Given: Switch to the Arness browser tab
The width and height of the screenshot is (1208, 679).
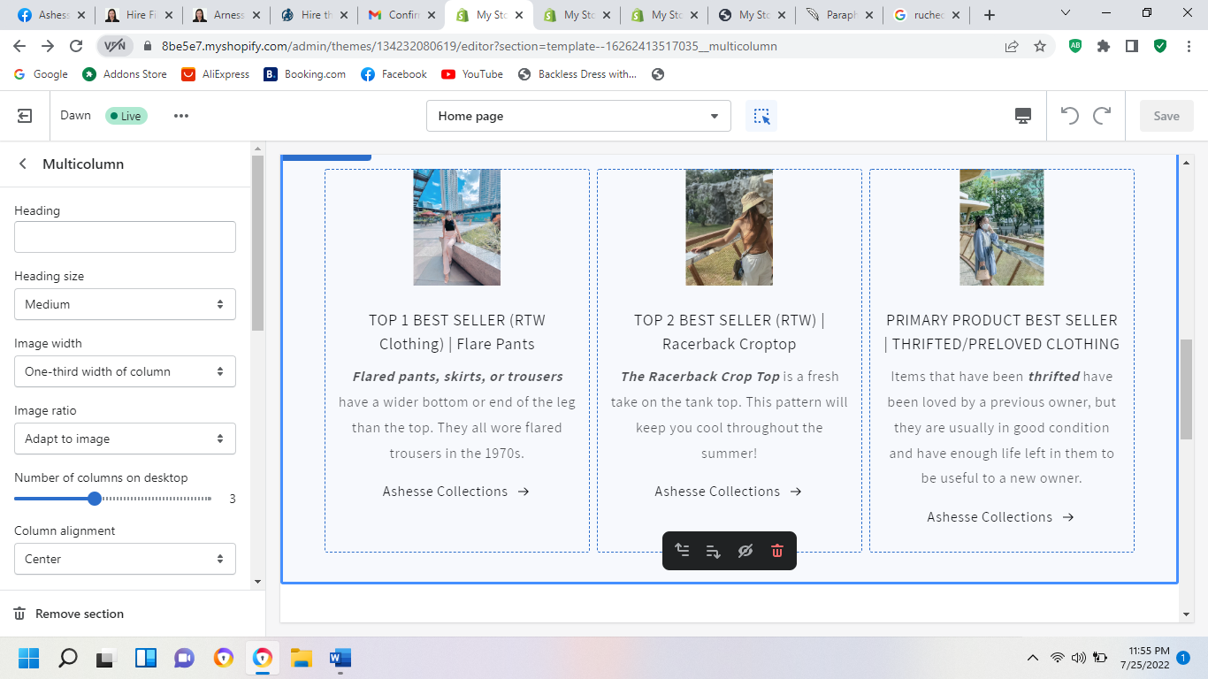Looking at the screenshot, I should [x=226, y=15].
